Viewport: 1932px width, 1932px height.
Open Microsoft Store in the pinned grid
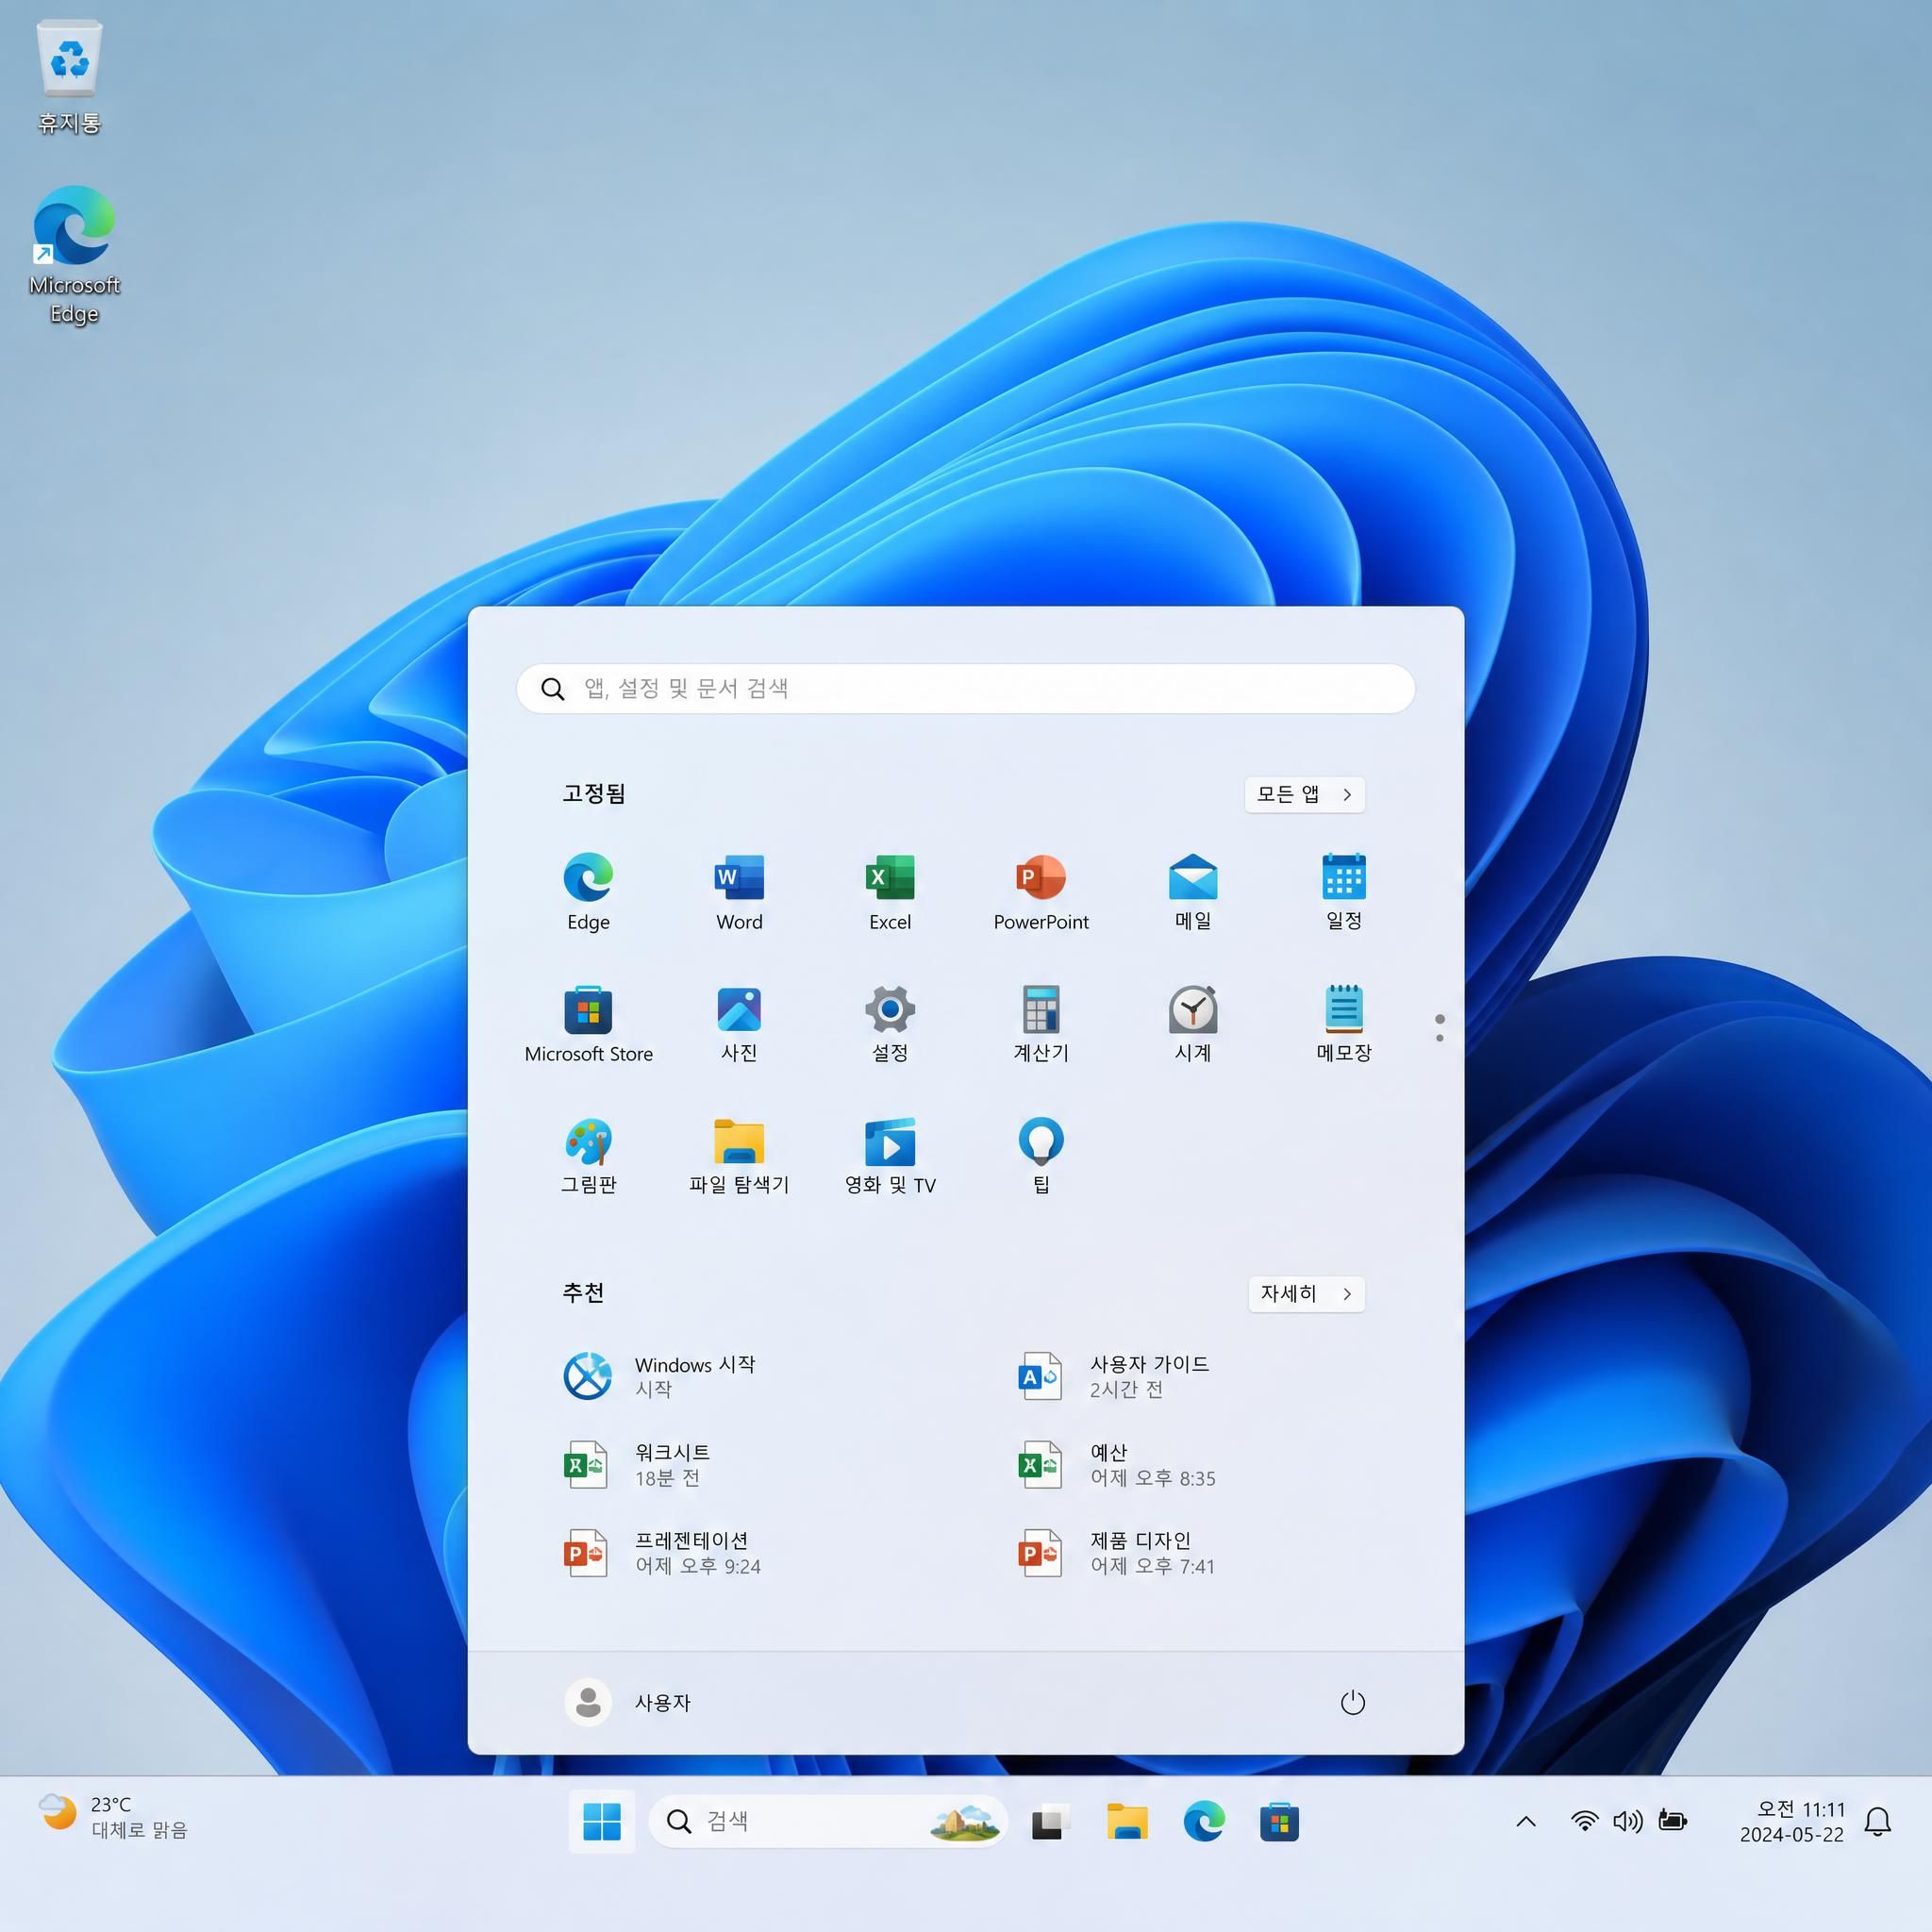pos(588,1024)
